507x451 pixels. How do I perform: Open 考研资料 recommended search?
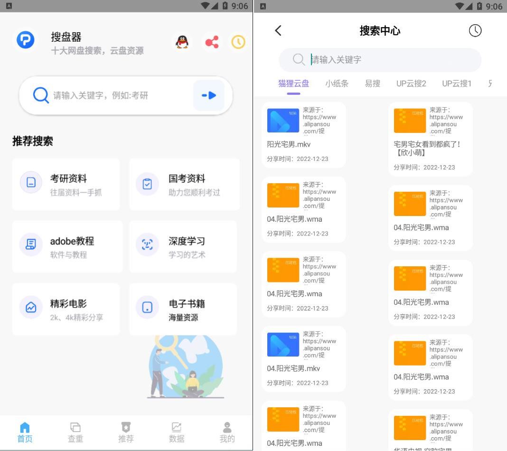tap(66, 184)
